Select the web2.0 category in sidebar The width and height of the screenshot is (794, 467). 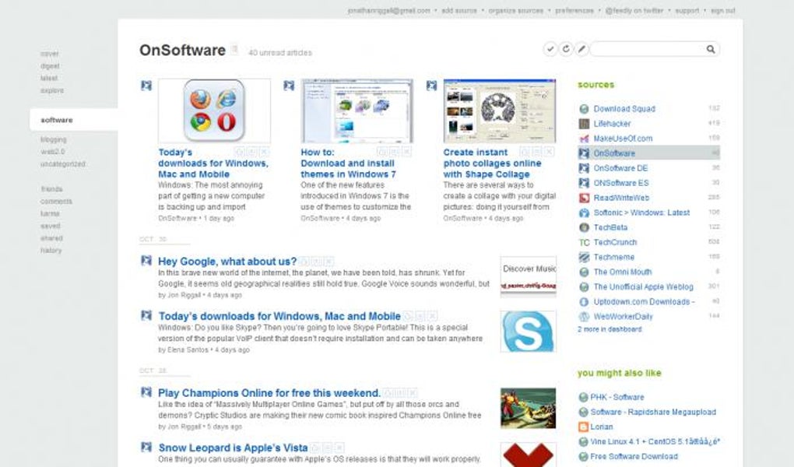53,152
